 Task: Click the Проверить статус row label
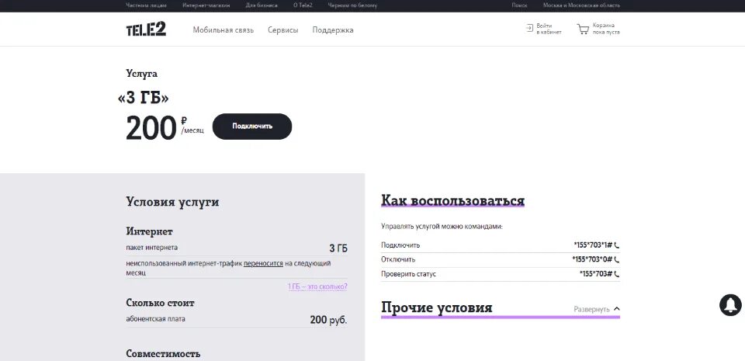tap(408, 274)
